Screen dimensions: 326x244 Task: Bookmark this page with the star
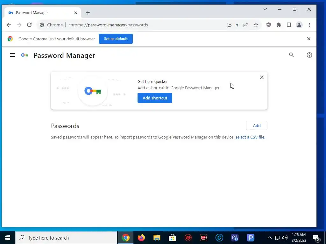click(x=256, y=25)
